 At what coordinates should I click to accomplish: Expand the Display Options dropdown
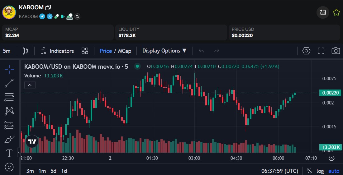[x=164, y=51]
